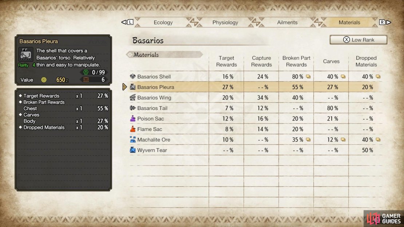Expand Basarios Shell carves details icon
The image size is (404, 227).
click(x=343, y=76)
